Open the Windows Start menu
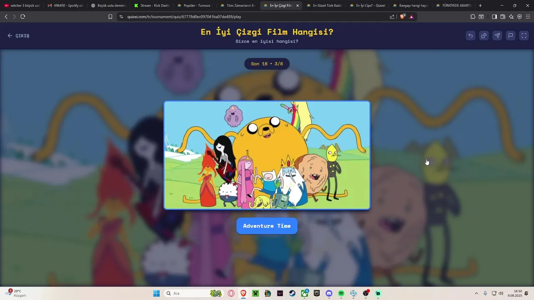 click(156, 293)
